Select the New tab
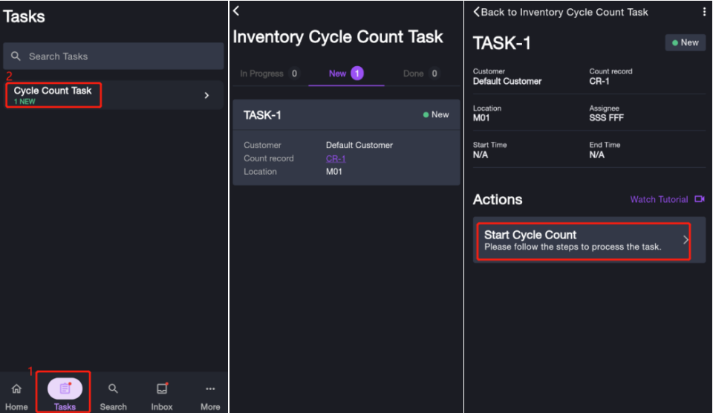Viewport: 713px width, 413px height. click(x=345, y=74)
